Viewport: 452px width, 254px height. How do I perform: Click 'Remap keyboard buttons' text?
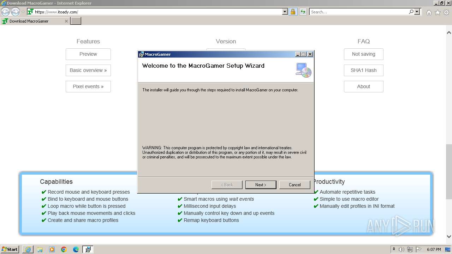211,220
